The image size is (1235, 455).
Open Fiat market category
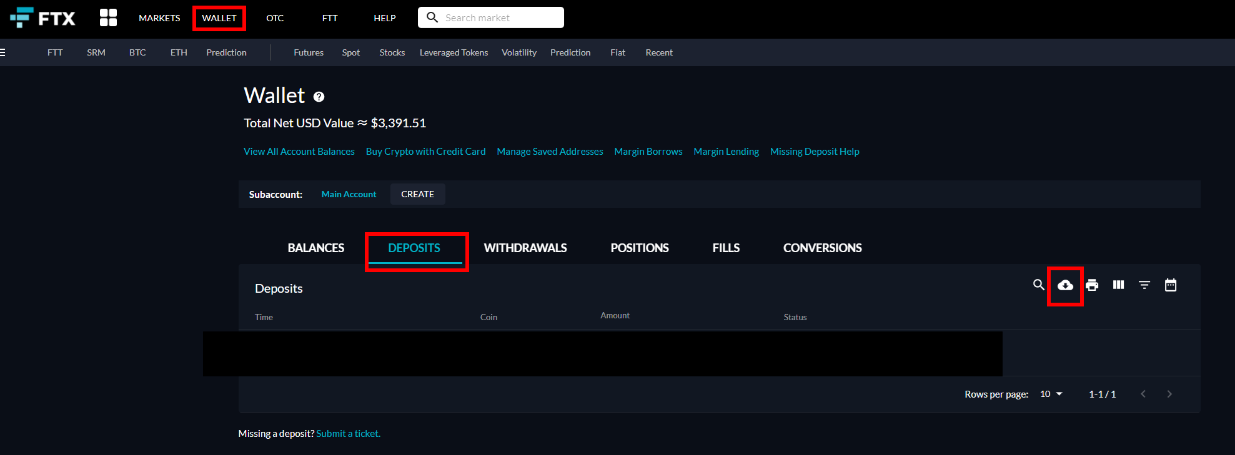coord(618,52)
